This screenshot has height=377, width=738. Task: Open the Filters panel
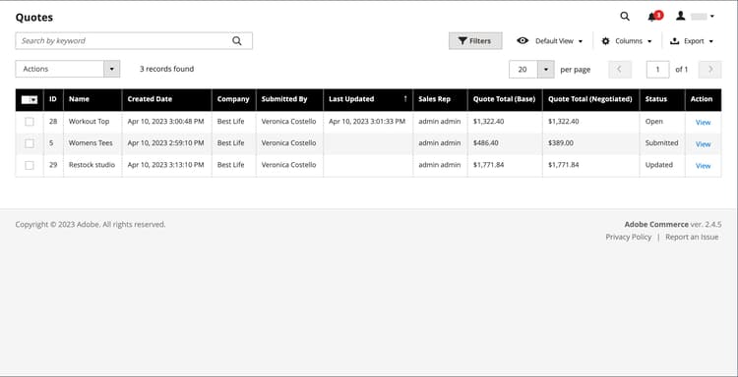coord(475,41)
